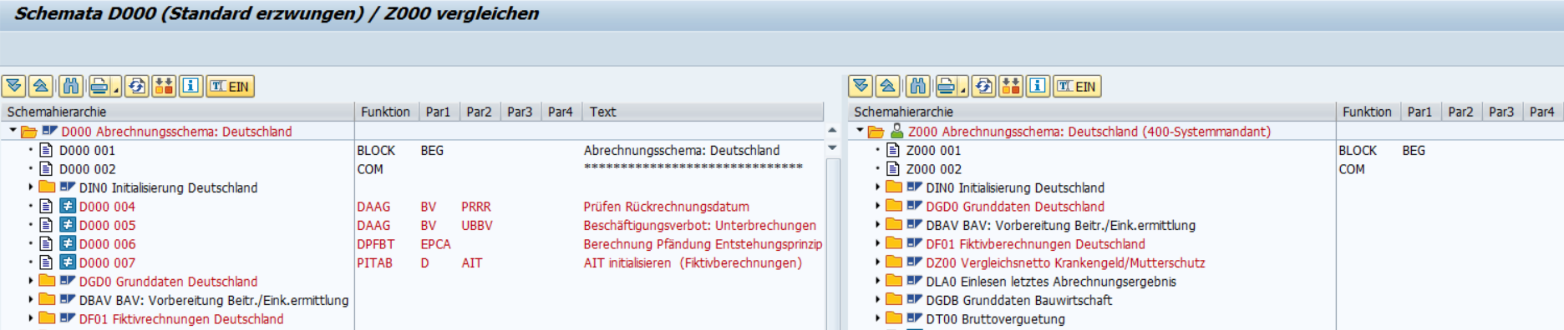Expand DIN0 Initialisierung node in Z000 tree
The image size is (1564, 330).
pos(878,187)
